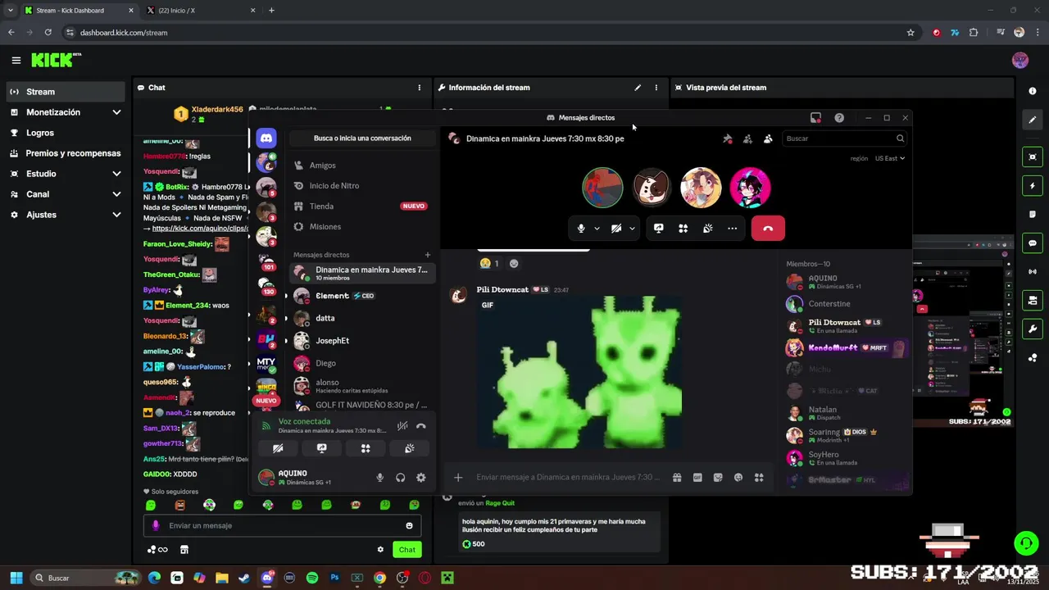1049x590 pixels.
Task: Open JosephEt direct message
Action: pos(361,341)
